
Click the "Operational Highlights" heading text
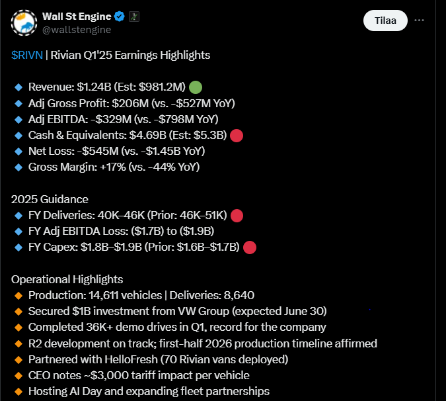click(67, 279)
